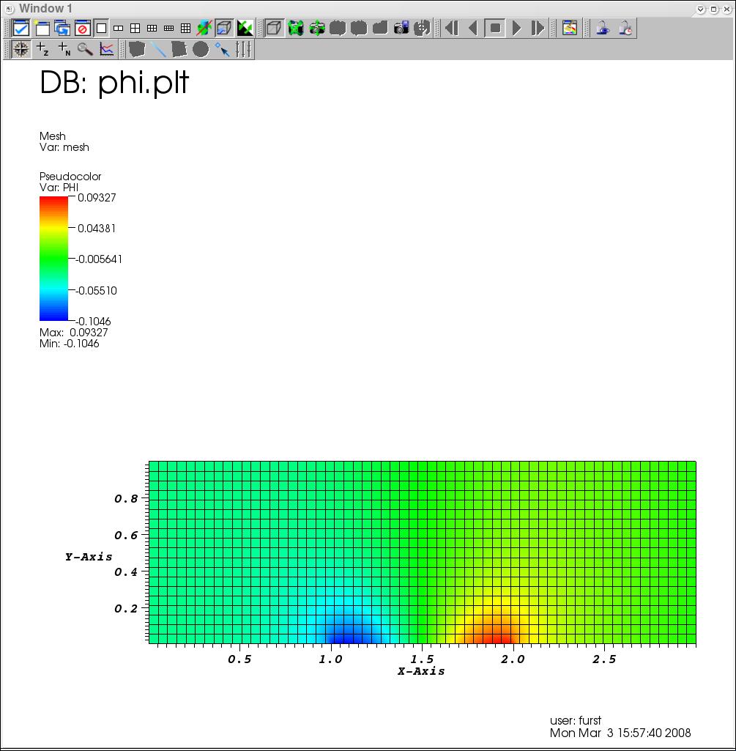Image resolution: width=736 pixels, height=751 pixels.
Task: Click the legend value -0.05510
Action: [x=96, y=291]
